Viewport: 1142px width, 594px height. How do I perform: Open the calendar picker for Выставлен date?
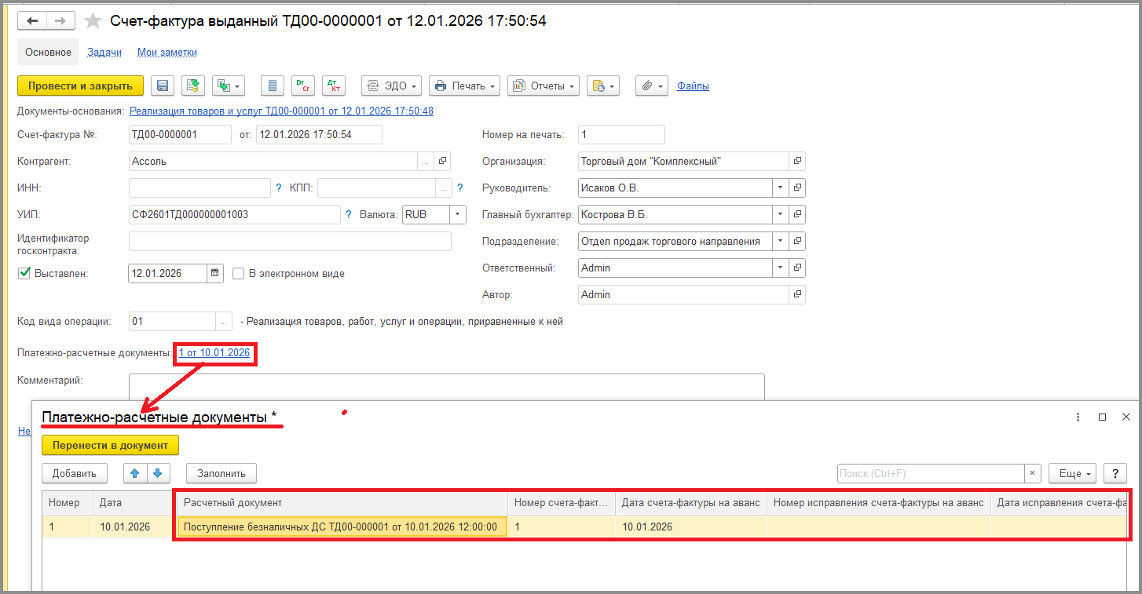tap(215, 273)
